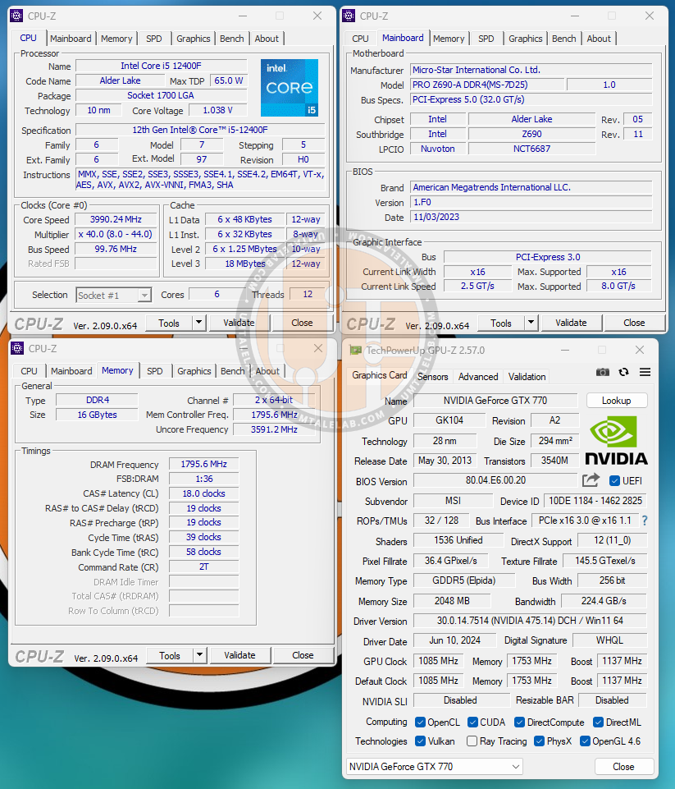The height and width of the screenshot is (789, 675).
Task: Click the BIOS export share icon in GPU-Z
Action: (x=591, y=480)
